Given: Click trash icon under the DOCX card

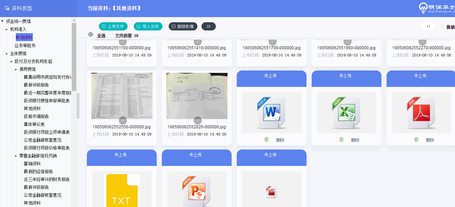Looking at the screenshot, I should (266, 140).
